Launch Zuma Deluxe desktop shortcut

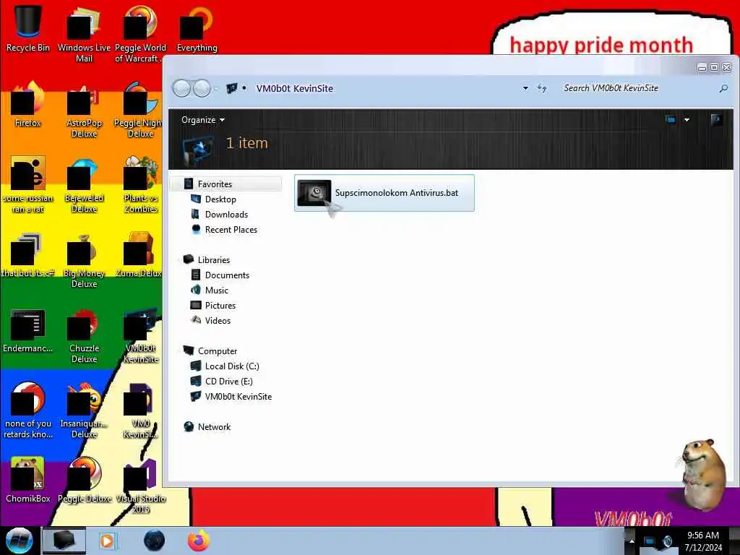pyautogui.click(x=140, y=255)
